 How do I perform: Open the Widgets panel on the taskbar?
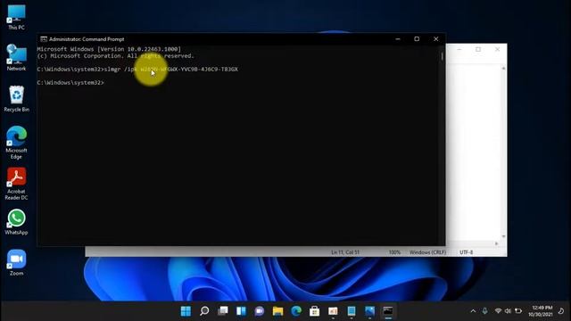(241, 311)
